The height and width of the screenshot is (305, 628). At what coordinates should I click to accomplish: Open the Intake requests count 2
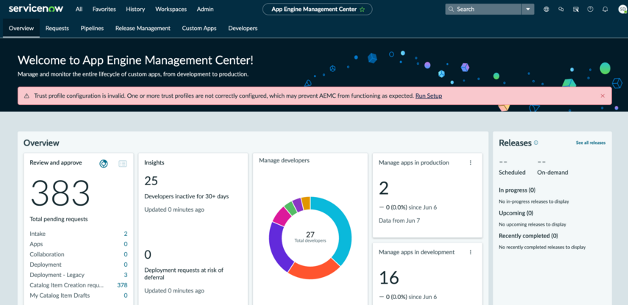[126, 234]
